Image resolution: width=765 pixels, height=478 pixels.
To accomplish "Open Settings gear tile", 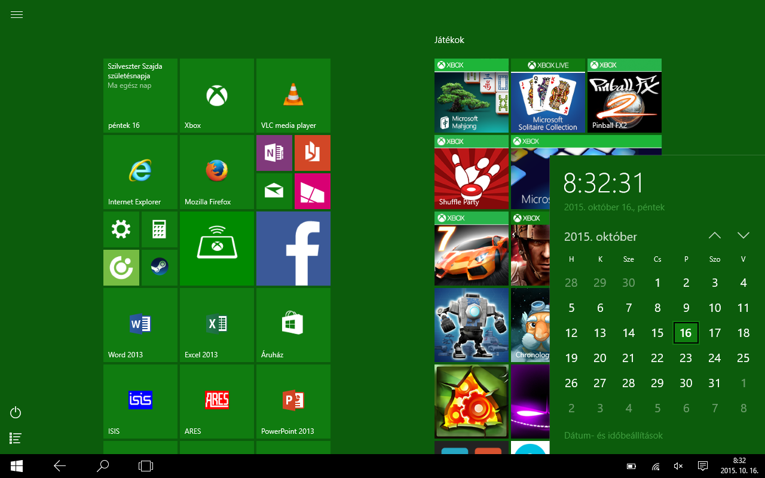I will coord(121,229).
